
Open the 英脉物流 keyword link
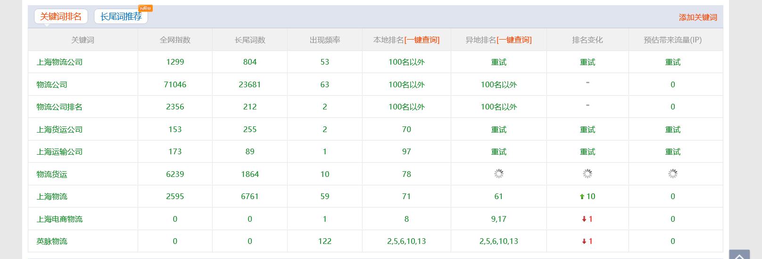coord(52,242)
